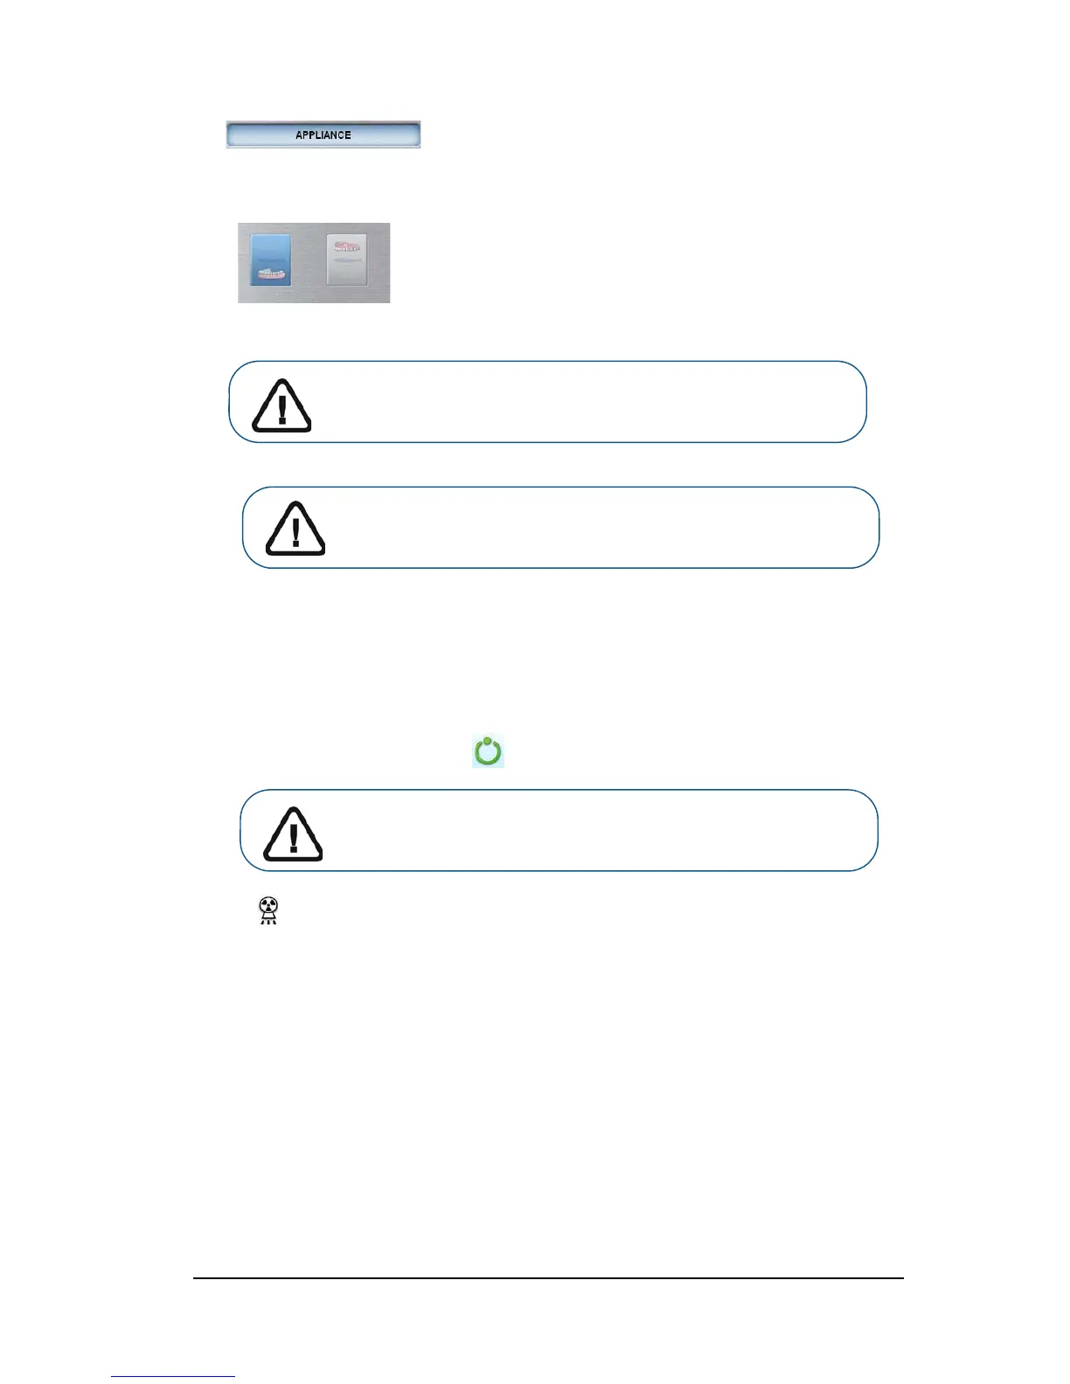The image size is (1070, 1384).
Task: Click the warning triangle in the first callout
Action: [x=281, y=406]
